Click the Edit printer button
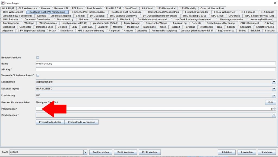Image resolution: width=278 pixels, height=157 pixels. [270, 102]
